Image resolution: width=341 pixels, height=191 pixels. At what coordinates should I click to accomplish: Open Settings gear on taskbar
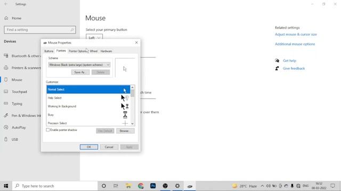point(177,186)
